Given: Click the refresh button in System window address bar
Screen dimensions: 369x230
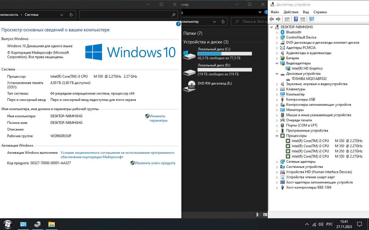Looking at the screenshot, I should pyautogui.click(x=71, y=15).
